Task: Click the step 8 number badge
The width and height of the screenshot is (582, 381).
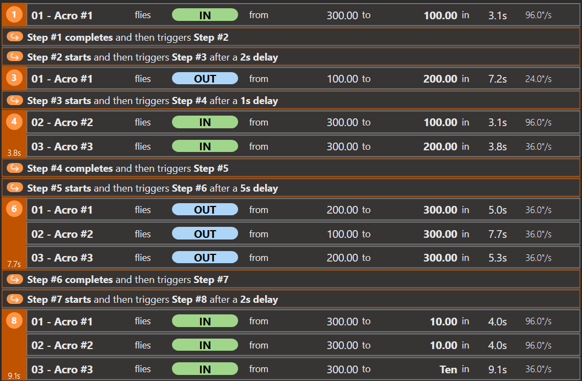Action: (x=14, y=320)
